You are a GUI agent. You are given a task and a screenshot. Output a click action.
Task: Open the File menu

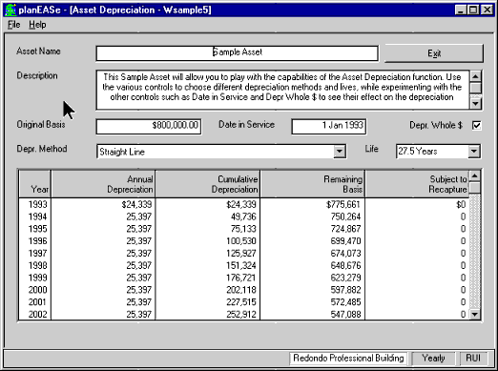(x=14, y=25)
